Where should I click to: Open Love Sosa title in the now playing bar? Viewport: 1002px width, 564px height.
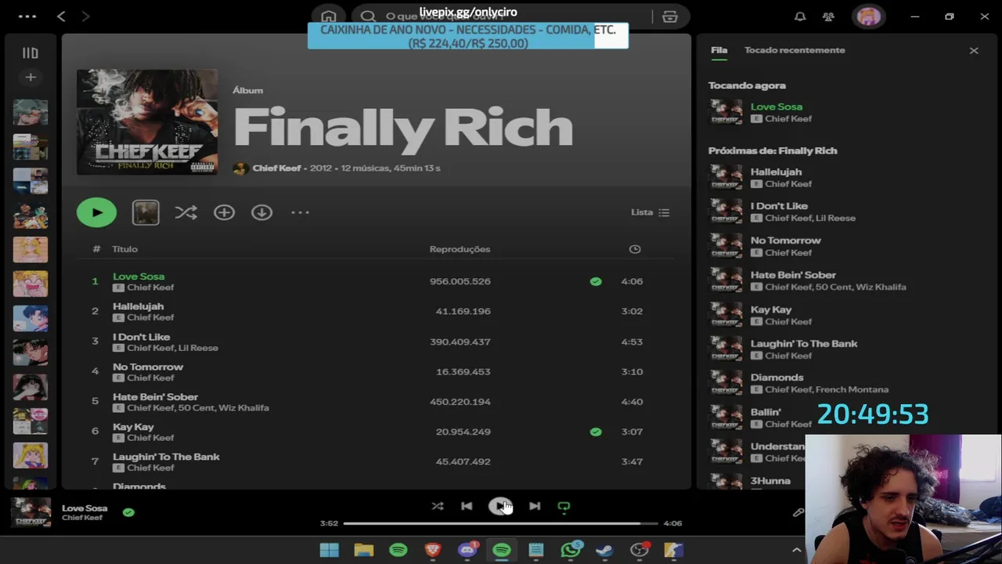pos(85,508)
